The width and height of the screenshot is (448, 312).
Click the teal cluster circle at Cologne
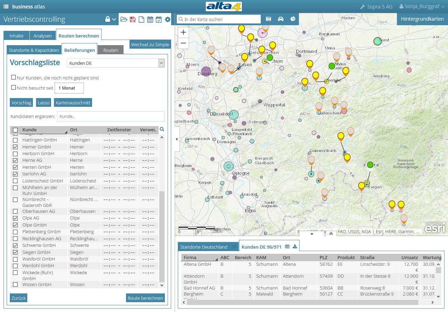[229, 166]
